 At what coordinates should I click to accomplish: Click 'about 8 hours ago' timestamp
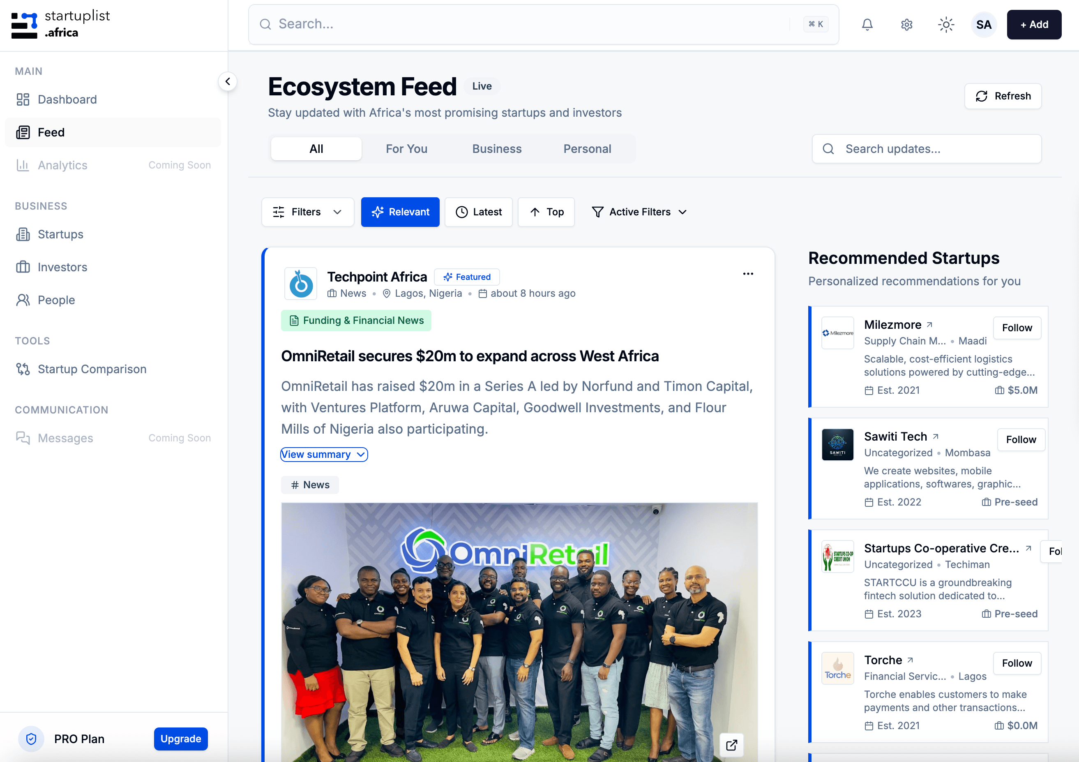tap(533, 294)
